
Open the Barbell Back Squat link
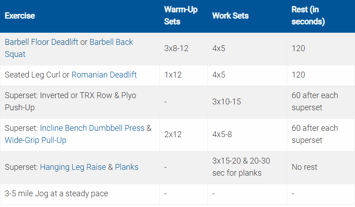[111, 42]
